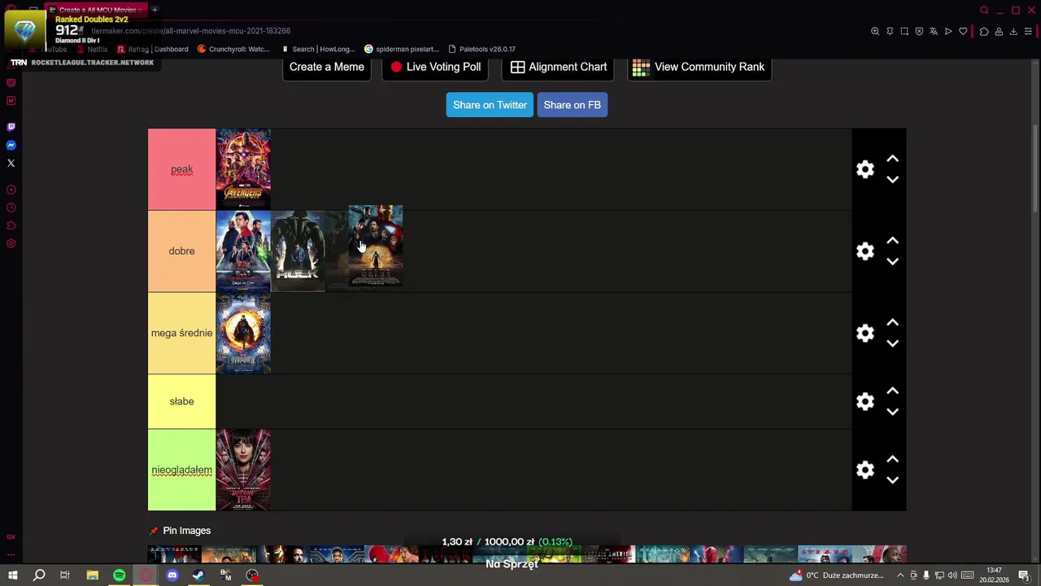Open the snapshot capture icon
This screenshot has height=586, width=1041.
(x=904, y=32)
